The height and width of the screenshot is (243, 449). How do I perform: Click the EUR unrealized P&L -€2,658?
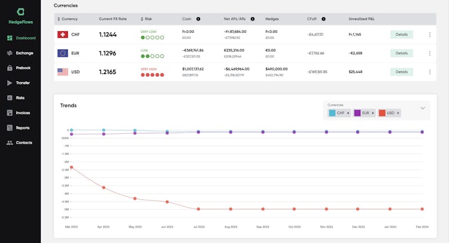[356, 53]
